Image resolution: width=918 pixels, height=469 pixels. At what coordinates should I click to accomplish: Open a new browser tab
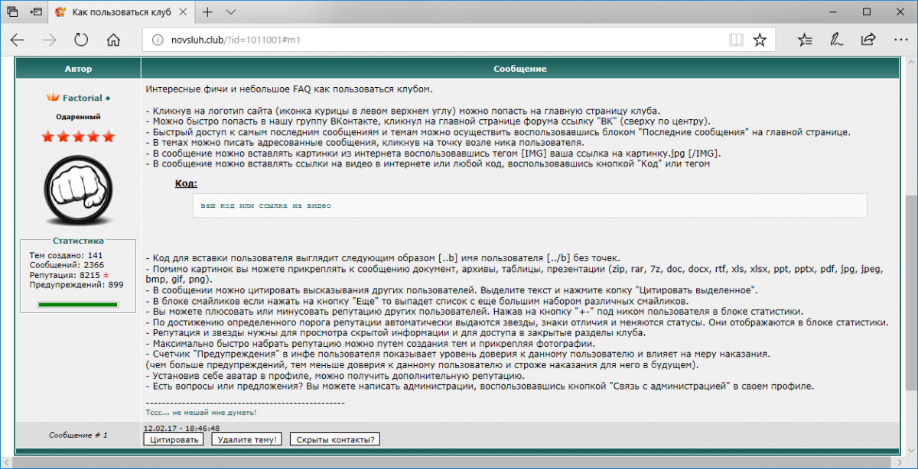point(208,12)
